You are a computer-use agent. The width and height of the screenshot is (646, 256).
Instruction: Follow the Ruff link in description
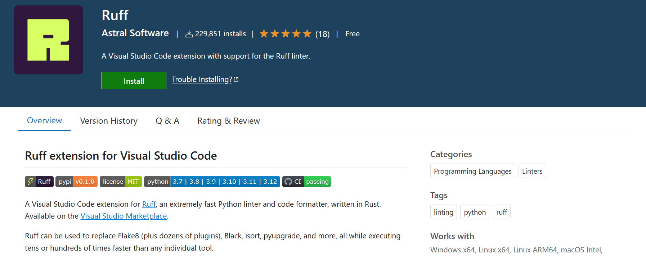coord(149,204)
